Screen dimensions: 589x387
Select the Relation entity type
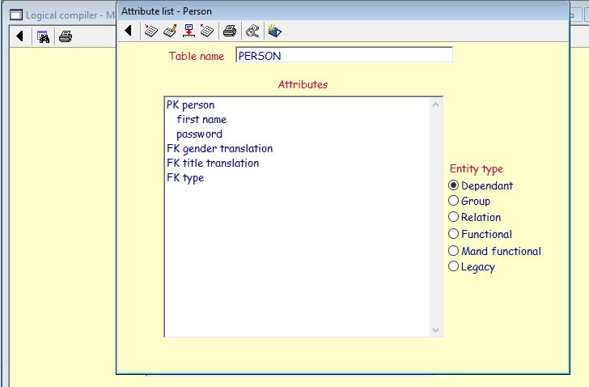(454, 217)
